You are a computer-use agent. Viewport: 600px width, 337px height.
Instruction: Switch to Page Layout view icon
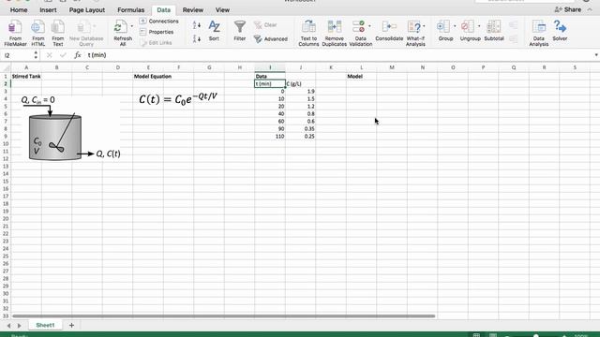(x=493, y=335)
